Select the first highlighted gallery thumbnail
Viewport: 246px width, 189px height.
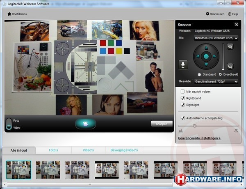click(x=18, y=170)
